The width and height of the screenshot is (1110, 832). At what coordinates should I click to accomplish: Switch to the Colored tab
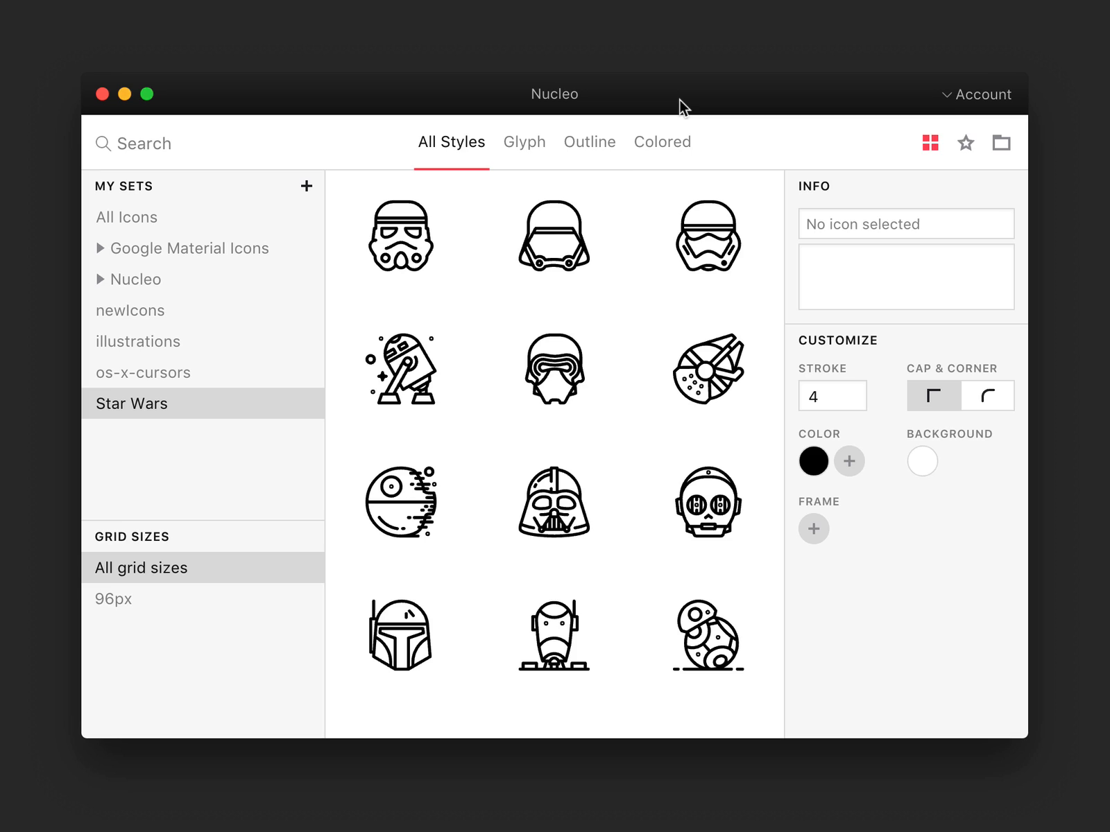tap(662, 142)
